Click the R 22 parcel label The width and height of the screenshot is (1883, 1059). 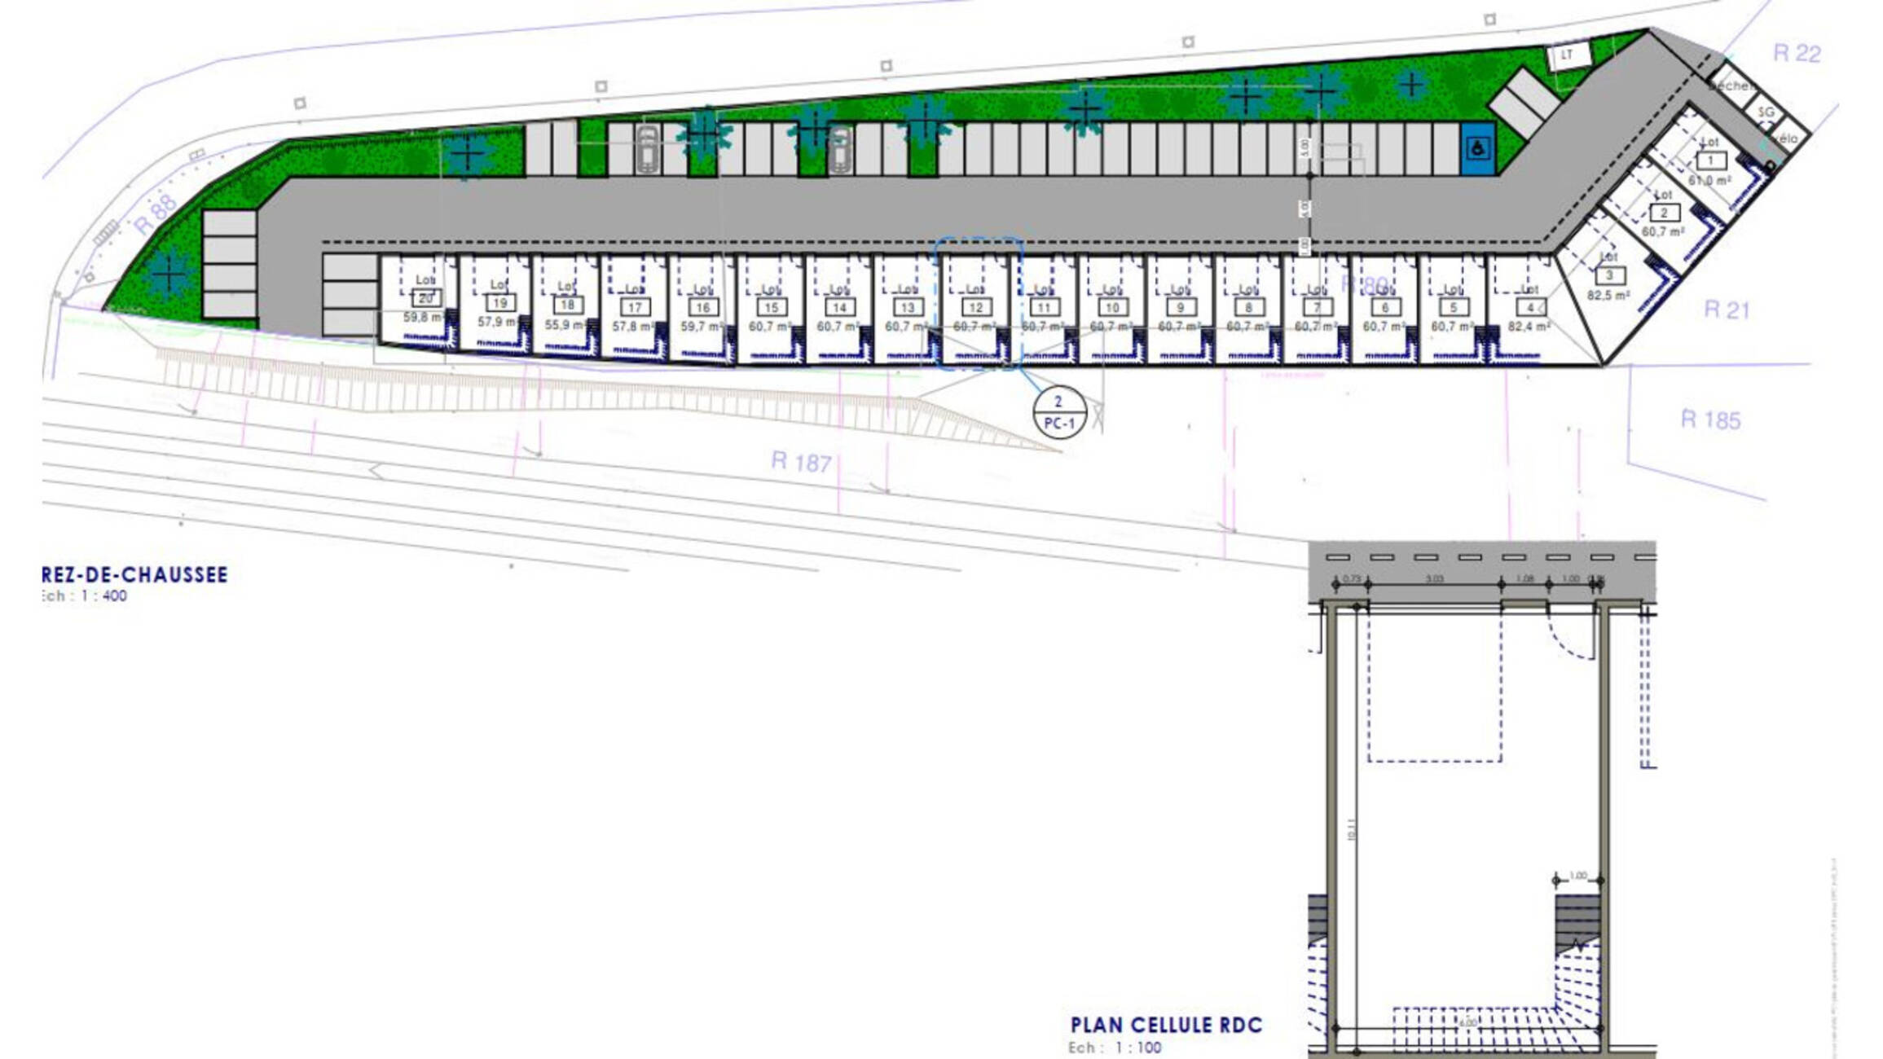[1796, 54]
